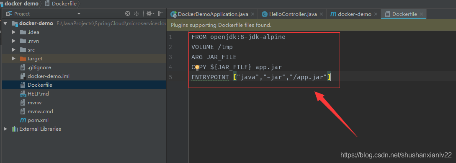This screenshot has height=163, width=456.
Task: Select mvnw.cmd file
Action: [x=40, y=111]
